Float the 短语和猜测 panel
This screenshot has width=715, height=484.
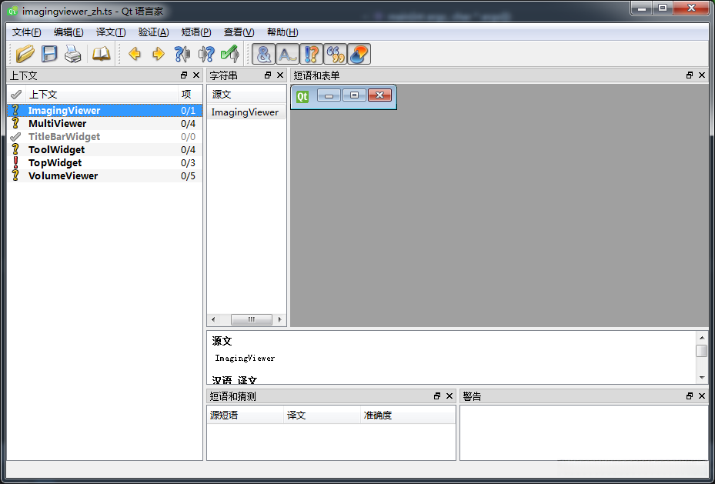(437, 396)
